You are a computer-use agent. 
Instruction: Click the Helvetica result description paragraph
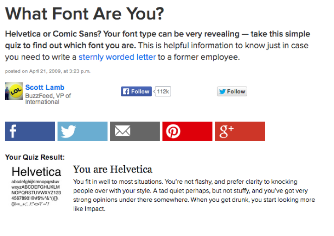(x=194, y=195)
